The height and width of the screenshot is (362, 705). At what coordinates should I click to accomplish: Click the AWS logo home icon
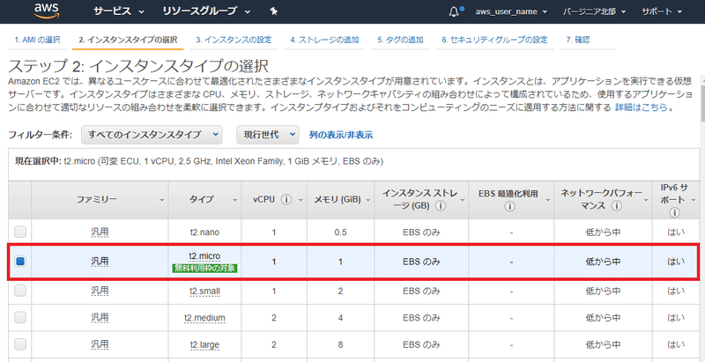(47, 11)
